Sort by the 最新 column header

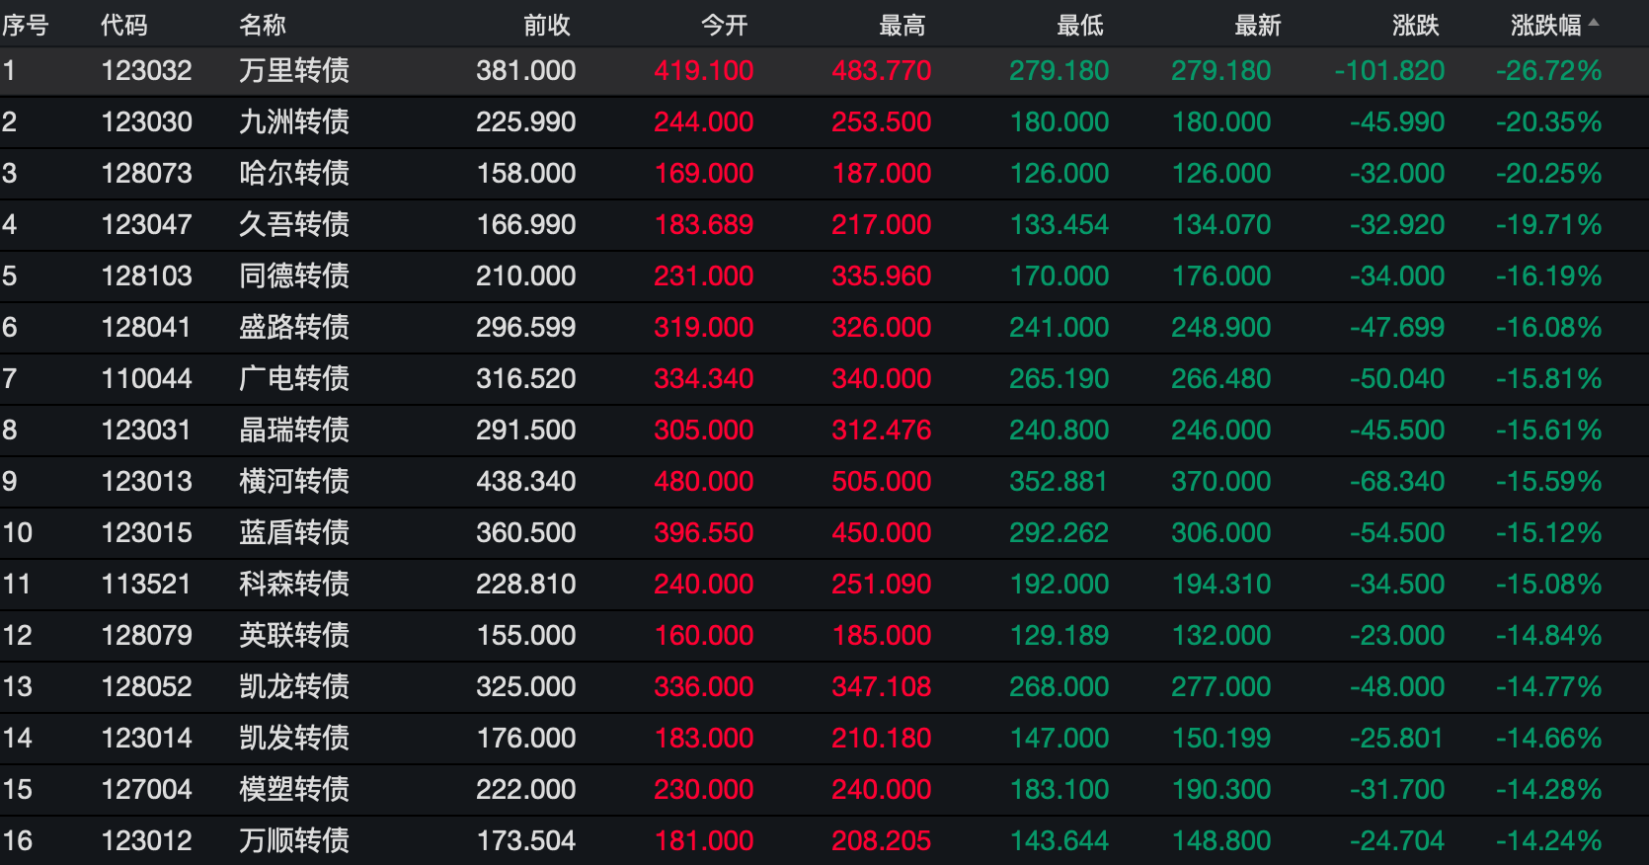[1257, 25]
